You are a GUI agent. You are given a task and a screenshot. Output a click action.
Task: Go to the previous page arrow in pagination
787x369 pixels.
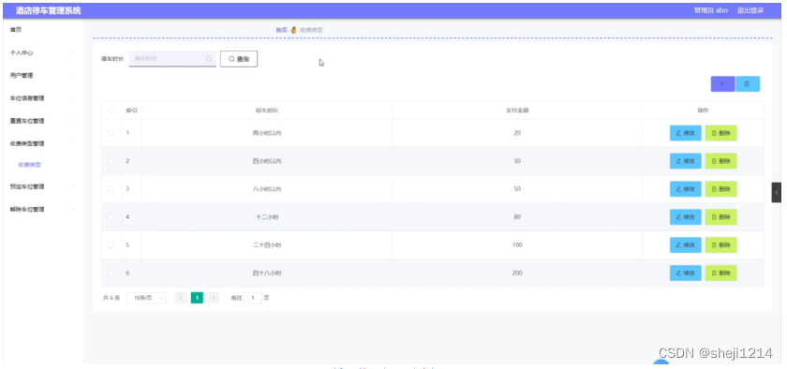point(181,298)
